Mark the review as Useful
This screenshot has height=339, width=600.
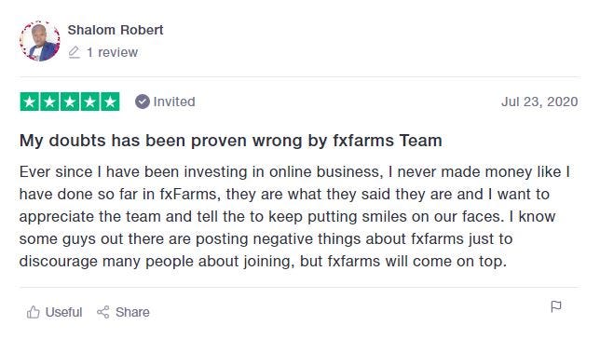coord(54,312)
